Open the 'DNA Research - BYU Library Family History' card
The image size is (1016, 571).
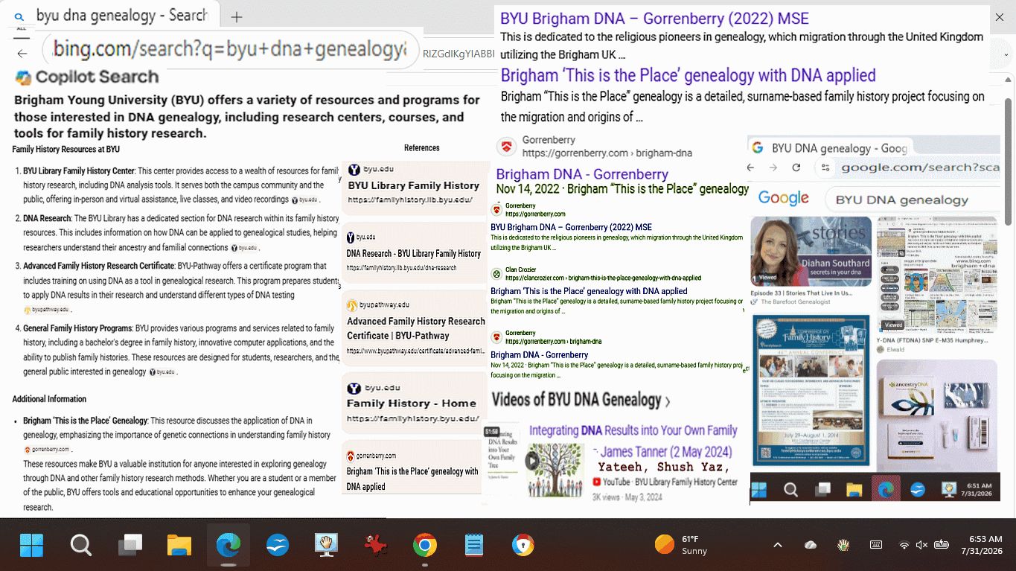pos(414,252)
